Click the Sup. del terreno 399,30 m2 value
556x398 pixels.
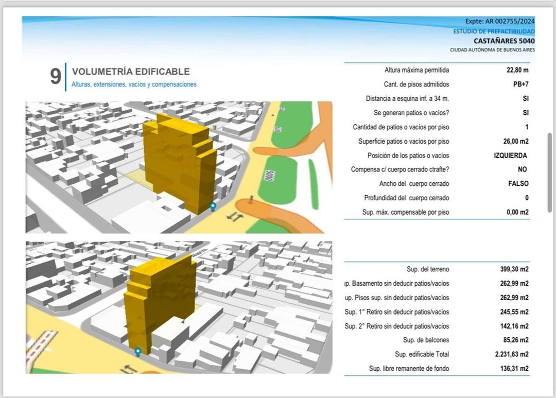(x=514, y=269)
